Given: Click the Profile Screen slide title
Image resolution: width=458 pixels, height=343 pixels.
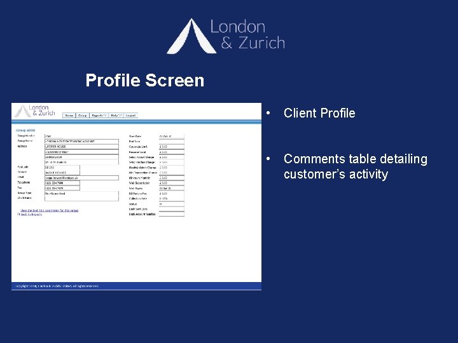Looking at the screenshot, I should point(145,80).
